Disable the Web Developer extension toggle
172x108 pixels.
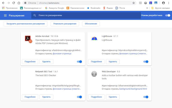(x=146, y=97)
